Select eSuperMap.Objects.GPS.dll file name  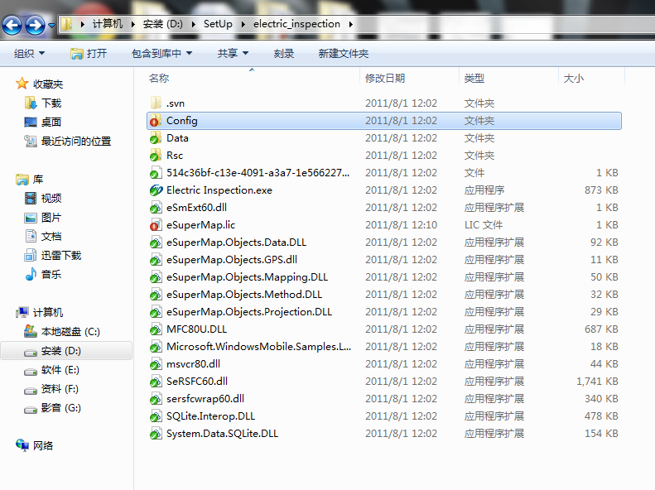(x=232, y=260)
